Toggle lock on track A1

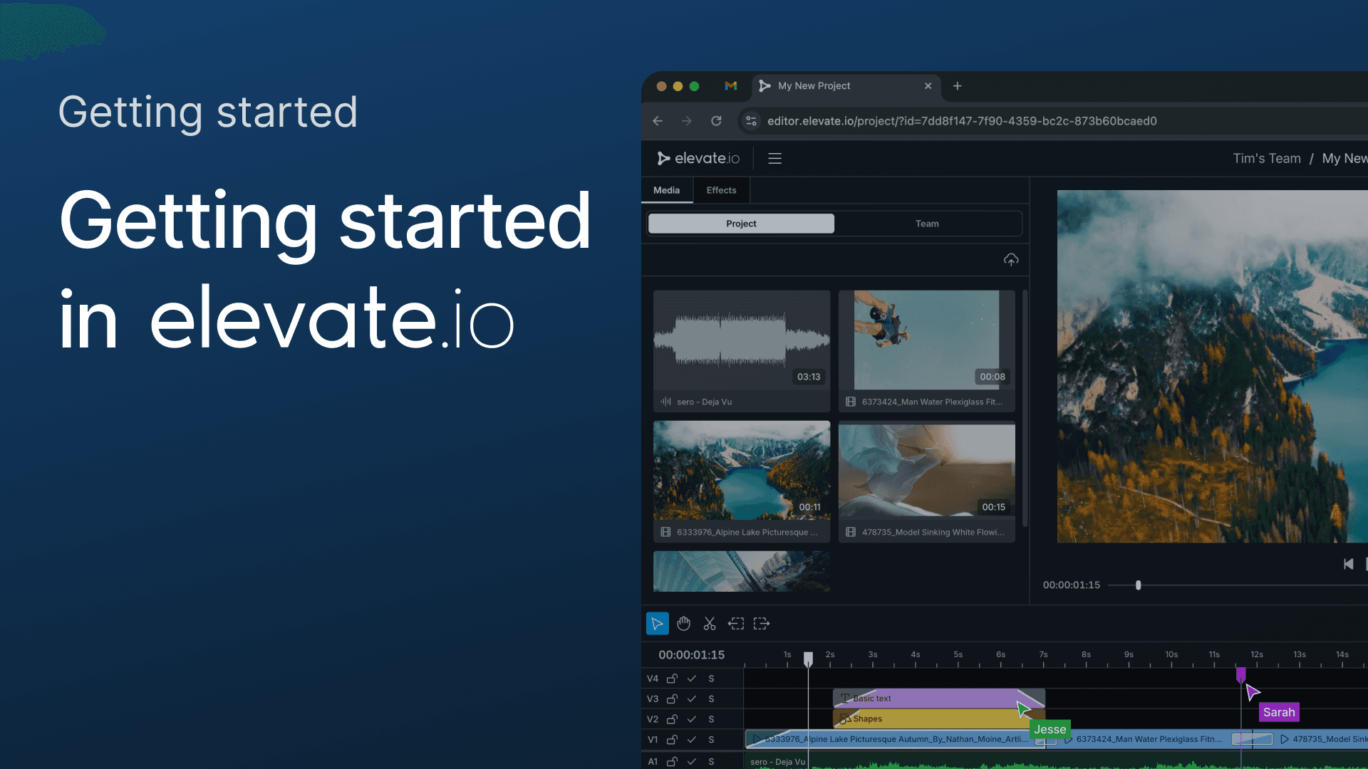(x=672, y=761)
